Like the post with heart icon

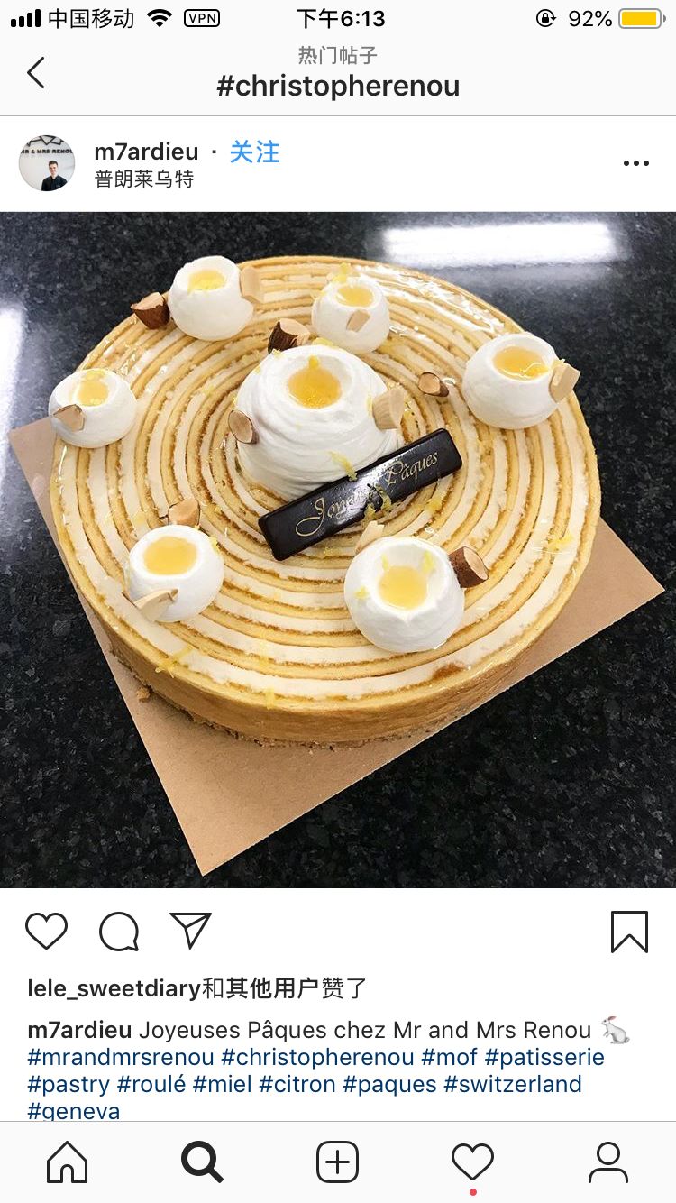(46, 931)
